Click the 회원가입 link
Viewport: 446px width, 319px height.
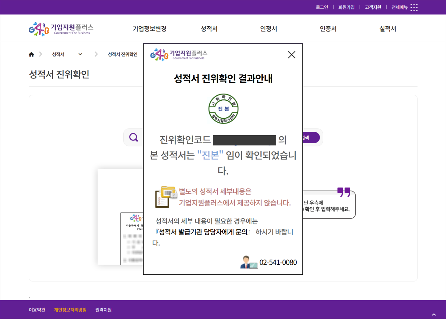point(346,7)
